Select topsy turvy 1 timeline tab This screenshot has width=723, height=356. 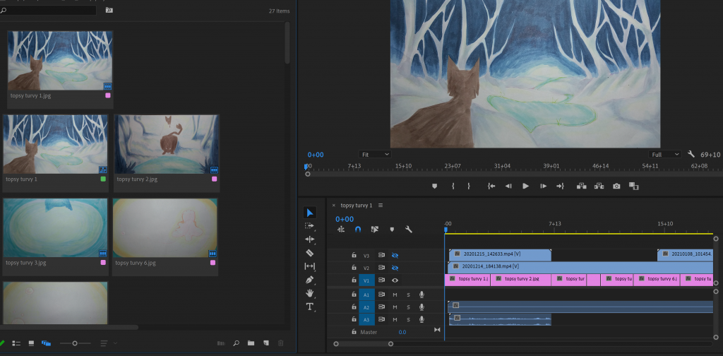pyautogui.click(x=357, y=206)
